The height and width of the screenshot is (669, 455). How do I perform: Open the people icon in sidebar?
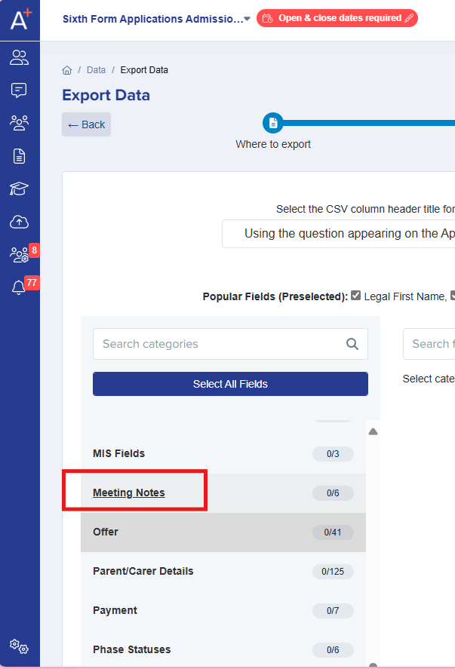[20, 57]
